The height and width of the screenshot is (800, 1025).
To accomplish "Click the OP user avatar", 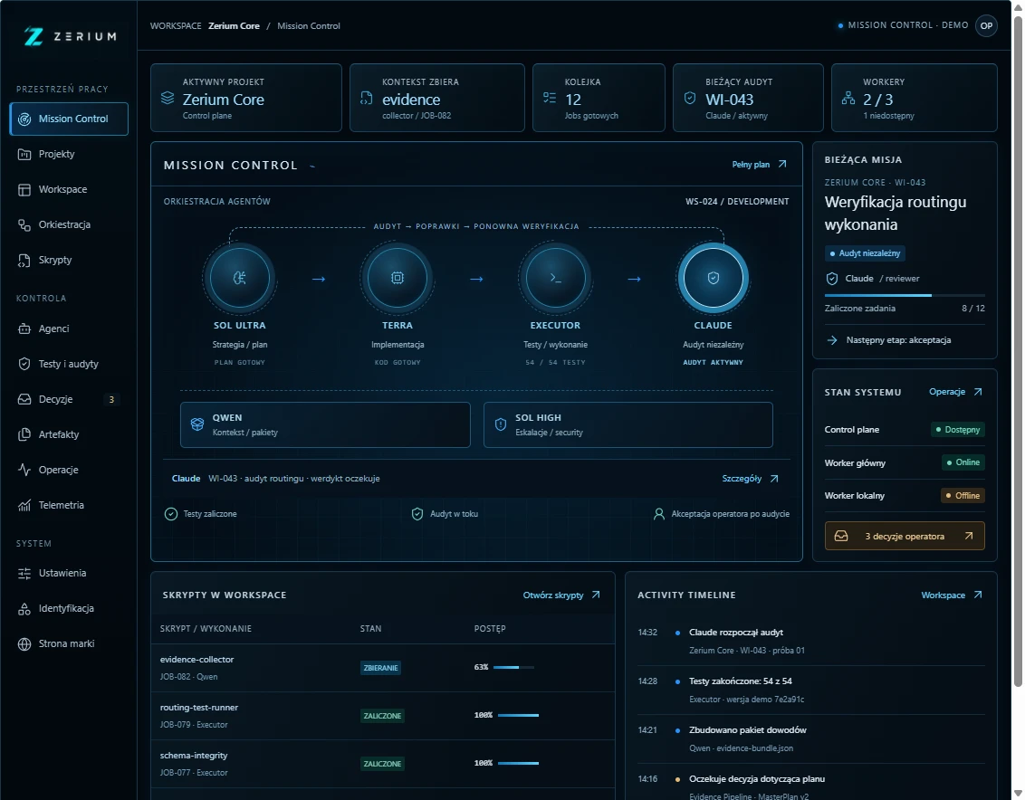I will [986, 25].
